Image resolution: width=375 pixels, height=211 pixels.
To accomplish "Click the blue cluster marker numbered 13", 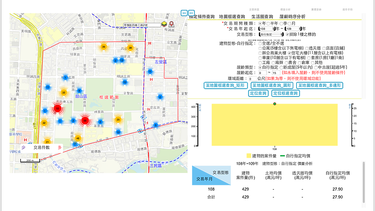I will point(122,60).
